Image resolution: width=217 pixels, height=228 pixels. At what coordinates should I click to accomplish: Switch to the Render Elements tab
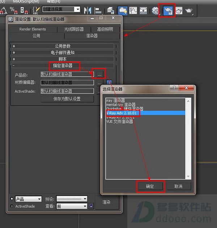point(33,29)
